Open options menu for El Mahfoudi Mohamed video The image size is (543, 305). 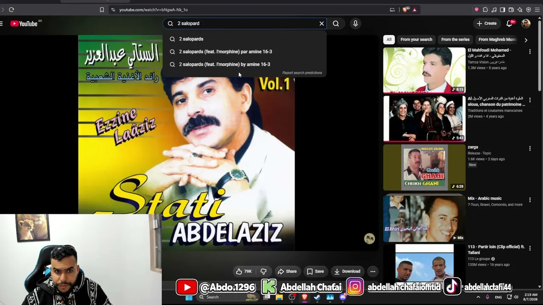(530, 52)
